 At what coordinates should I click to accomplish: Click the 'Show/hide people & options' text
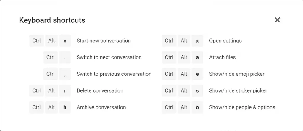coord(242,107)
